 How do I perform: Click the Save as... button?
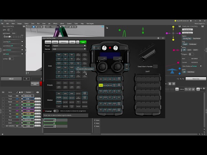pos(64,42)
